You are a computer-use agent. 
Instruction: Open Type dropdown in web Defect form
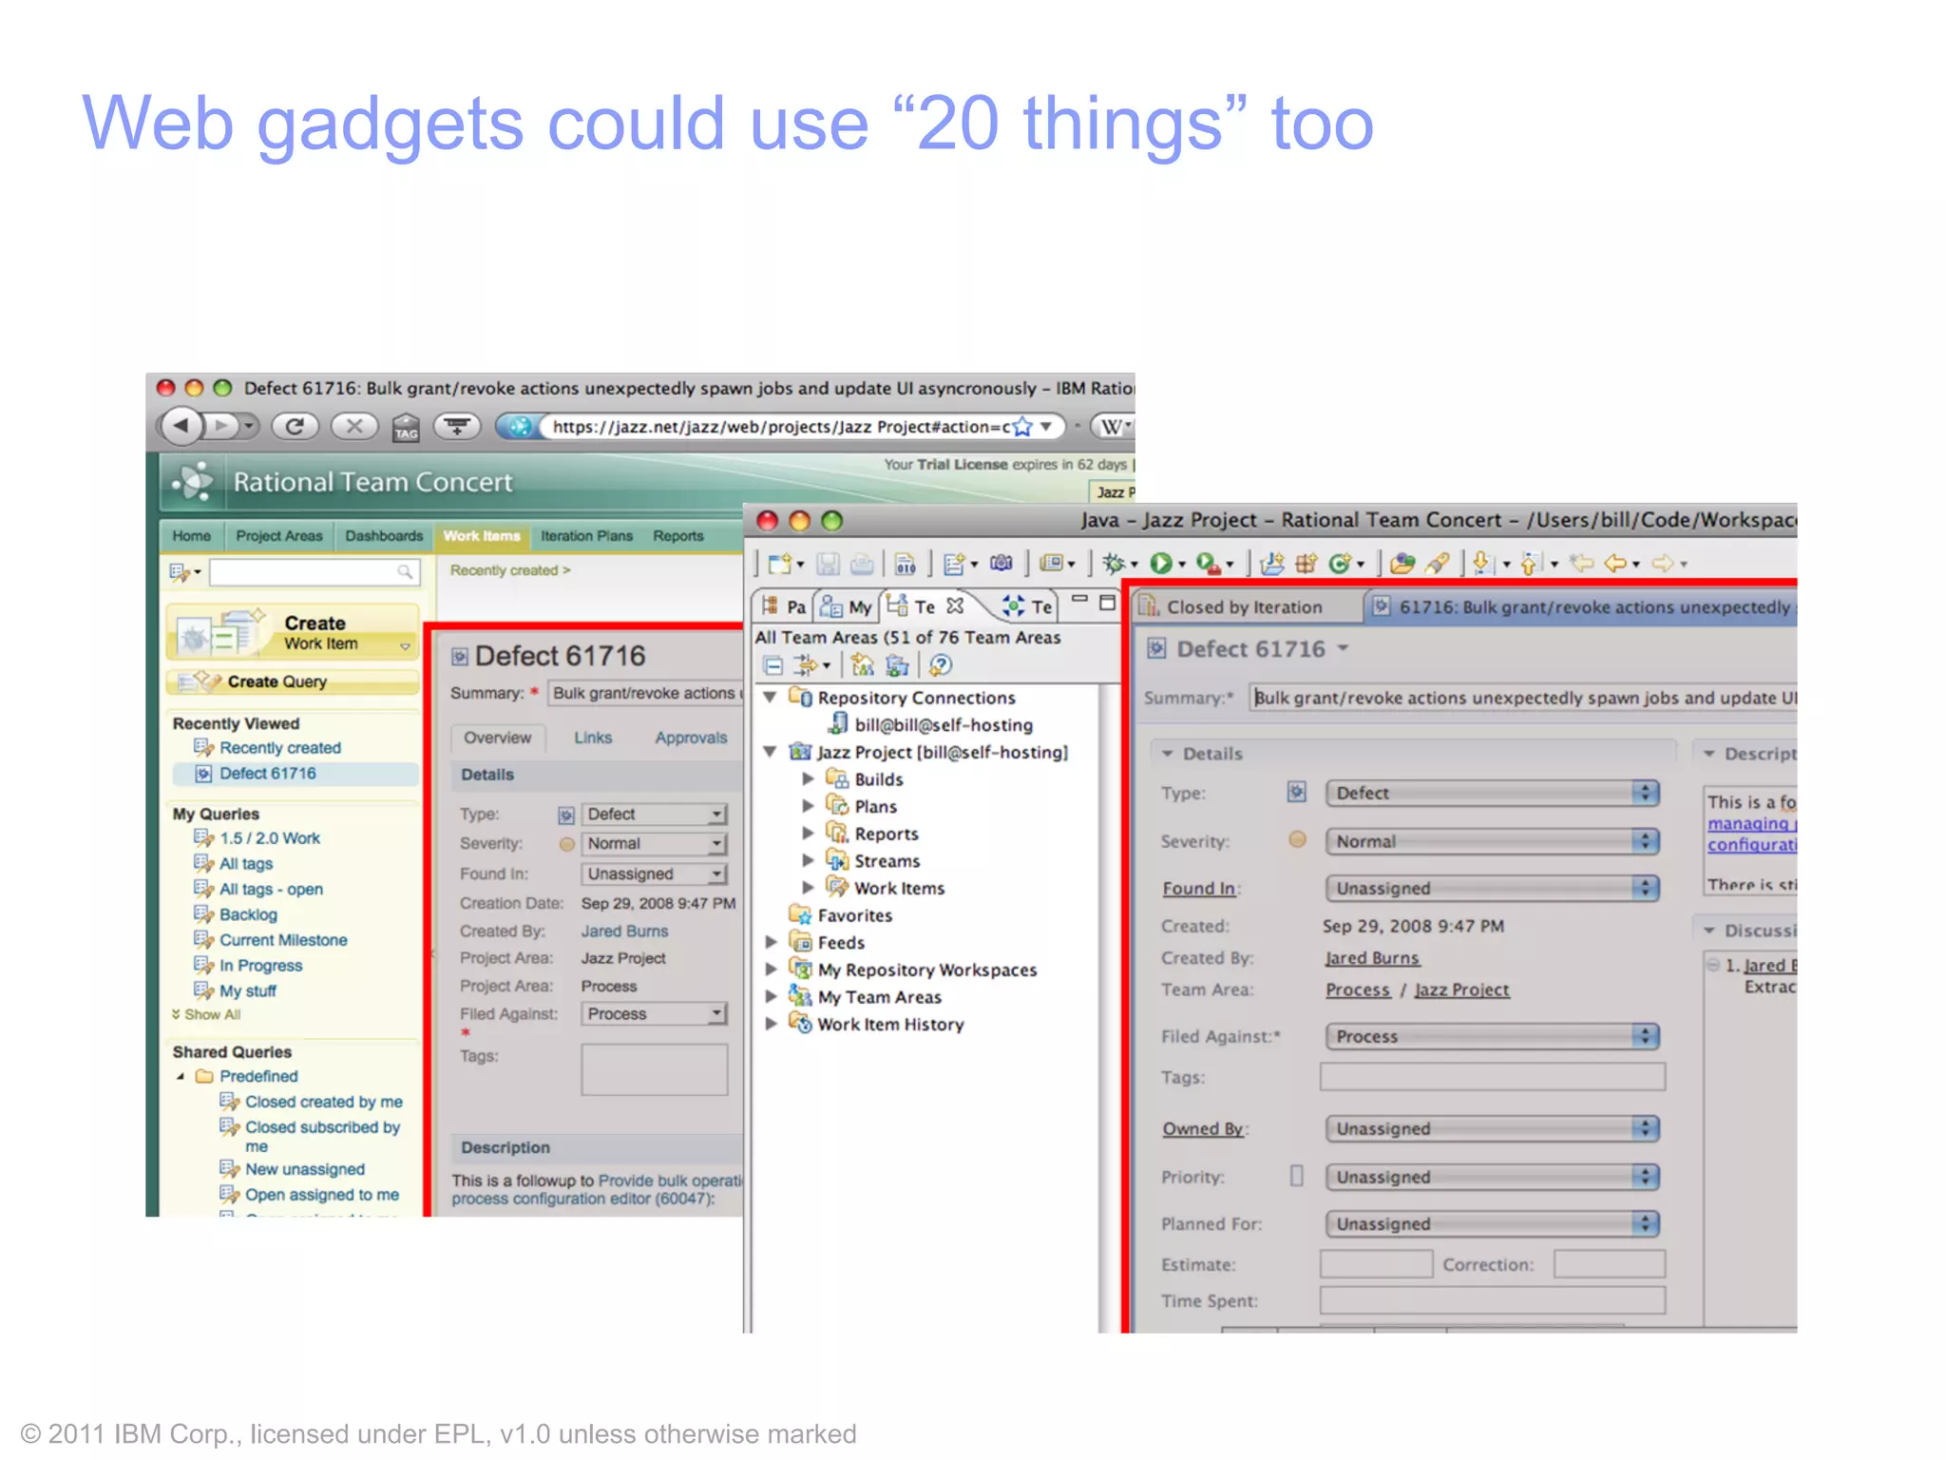(655, 815)
